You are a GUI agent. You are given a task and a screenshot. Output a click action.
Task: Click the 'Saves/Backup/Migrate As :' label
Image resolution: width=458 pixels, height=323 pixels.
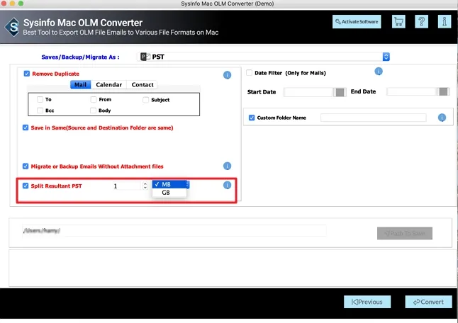coord(80,57)
